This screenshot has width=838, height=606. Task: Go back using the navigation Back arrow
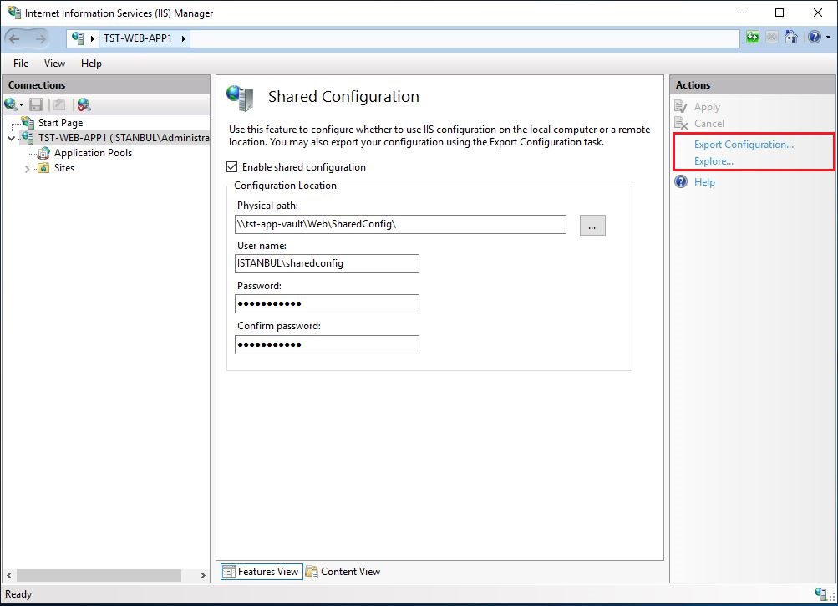14,38
